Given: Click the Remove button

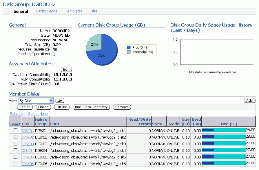Looking at the screenshot, I should [x=122, y=107].
